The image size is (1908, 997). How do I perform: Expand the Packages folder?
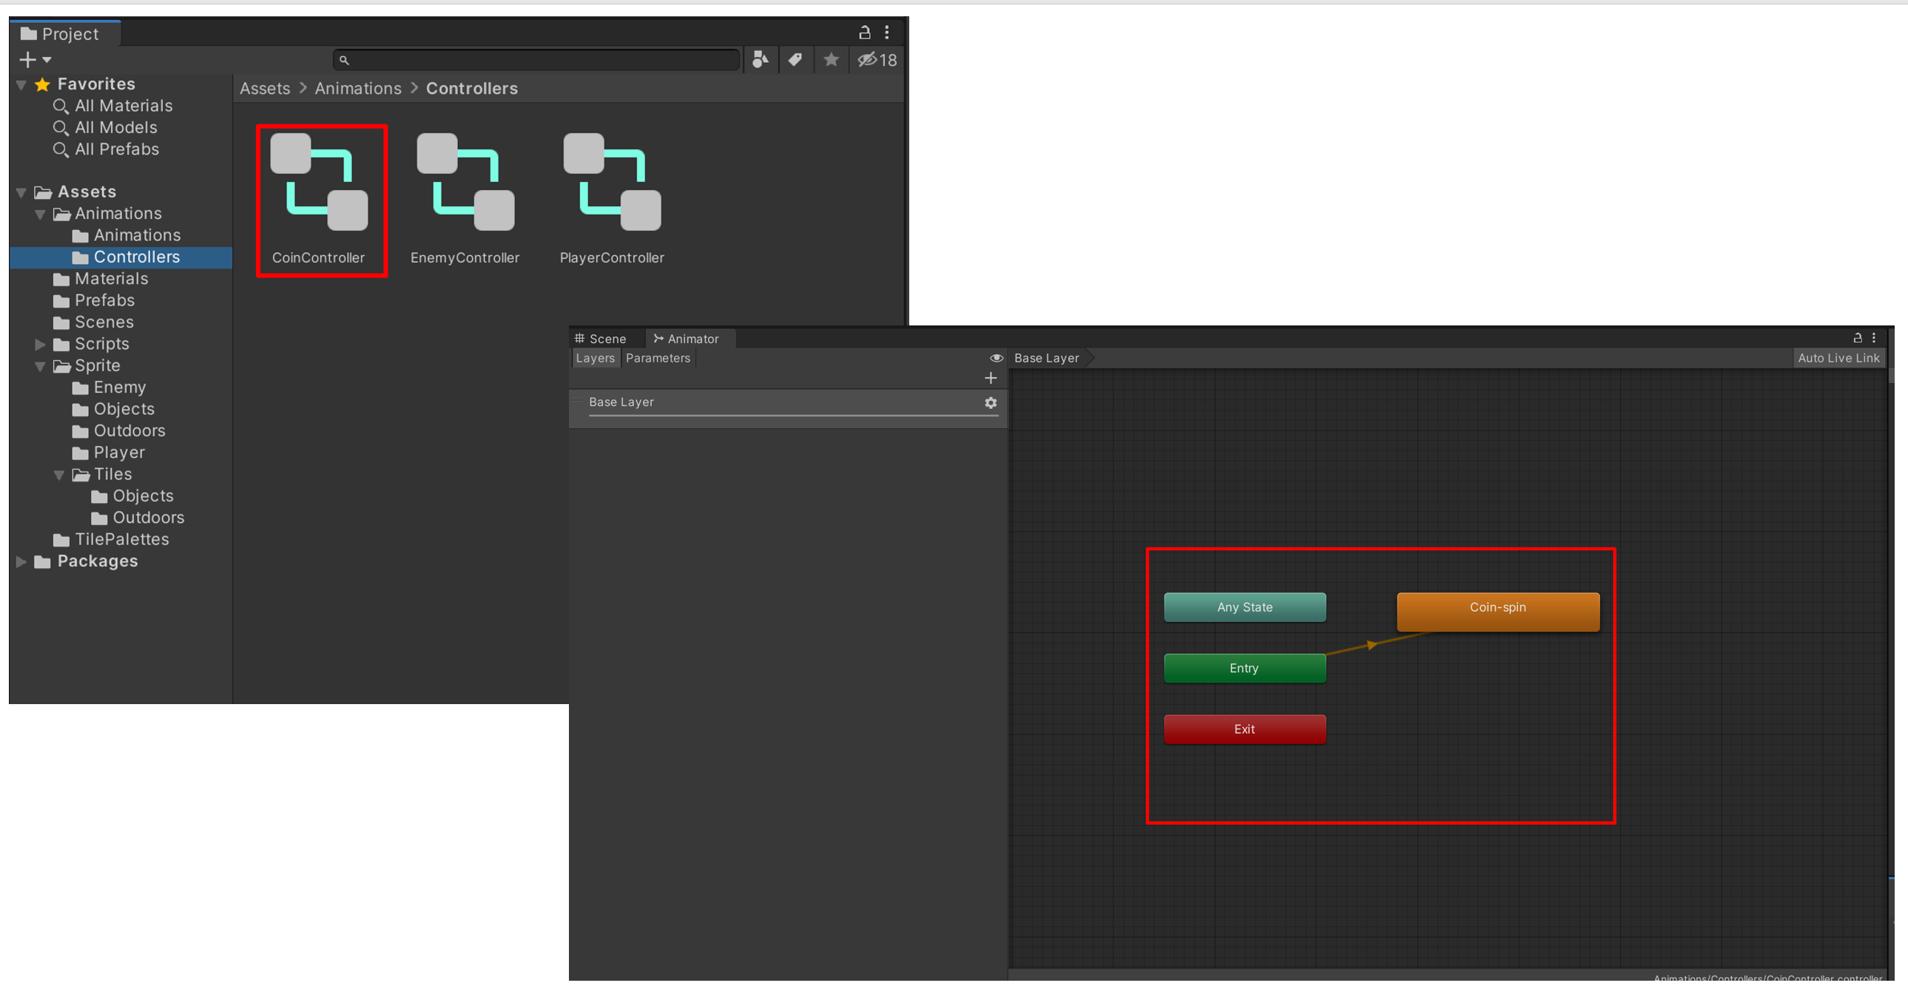21,561
